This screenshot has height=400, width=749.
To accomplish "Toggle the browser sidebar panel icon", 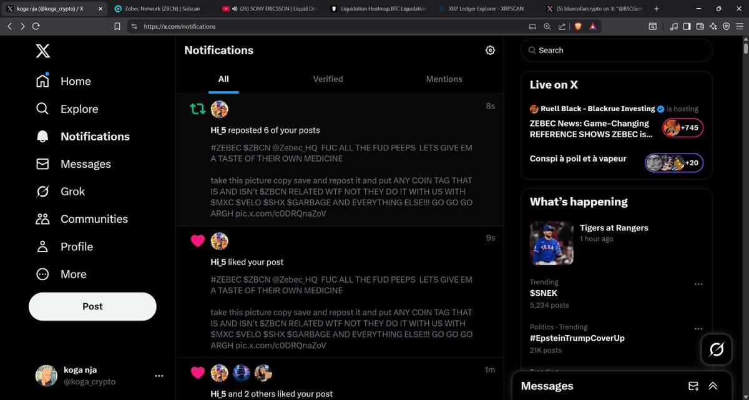I will [687, 27].
